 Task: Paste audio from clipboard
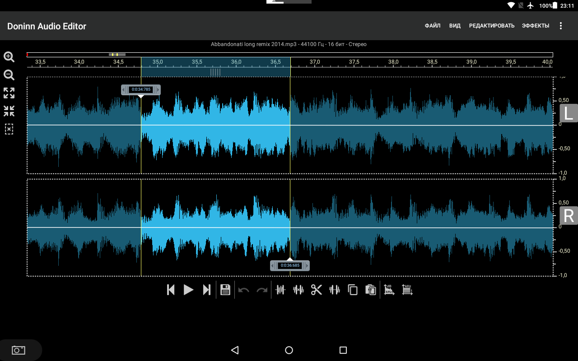coord(371,290)
